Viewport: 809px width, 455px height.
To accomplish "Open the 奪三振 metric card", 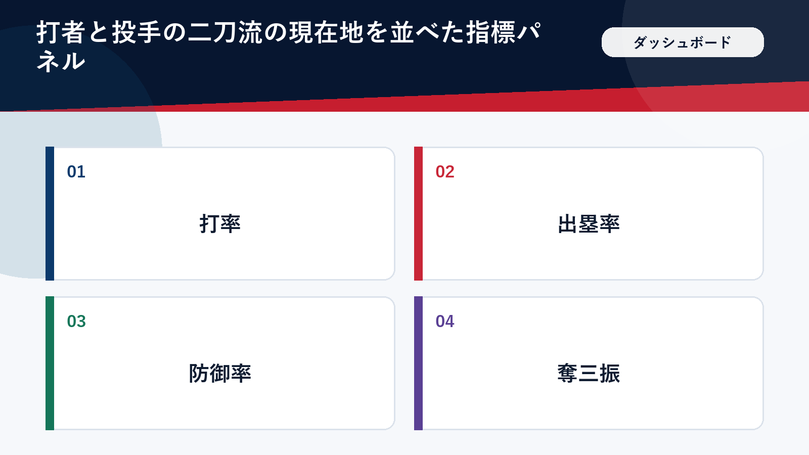I will pos(589,363).
